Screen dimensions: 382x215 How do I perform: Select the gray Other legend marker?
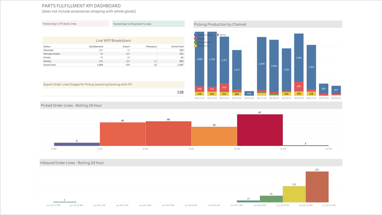coord(217,35)
